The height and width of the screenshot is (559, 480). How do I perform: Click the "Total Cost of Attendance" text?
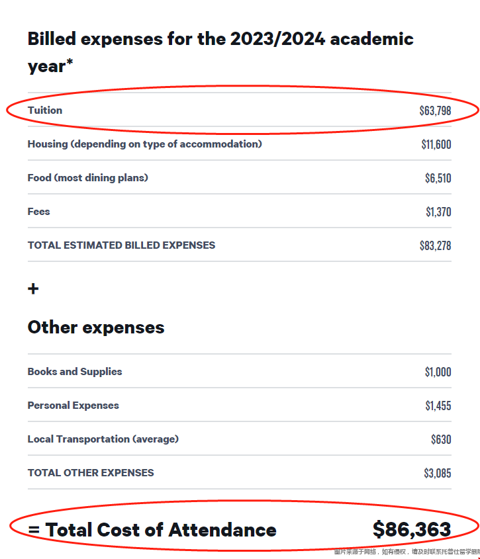[x=160, y=530]
